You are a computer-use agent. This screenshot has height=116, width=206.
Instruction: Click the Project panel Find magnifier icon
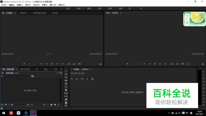click(48, 105)
